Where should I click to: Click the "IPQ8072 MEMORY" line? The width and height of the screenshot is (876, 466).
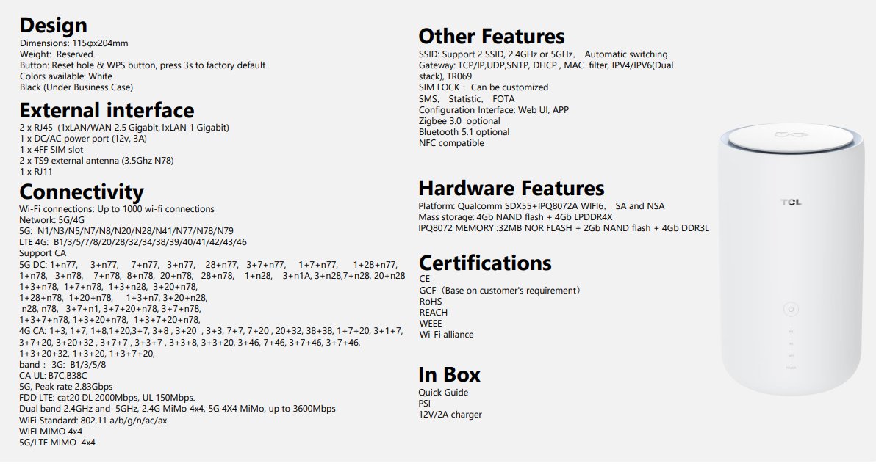(x=564, y=228)
